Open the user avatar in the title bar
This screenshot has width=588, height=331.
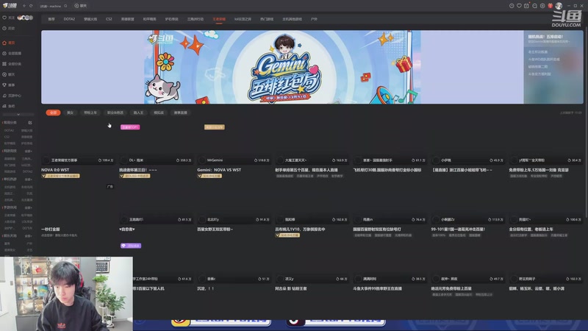point(559,6)
